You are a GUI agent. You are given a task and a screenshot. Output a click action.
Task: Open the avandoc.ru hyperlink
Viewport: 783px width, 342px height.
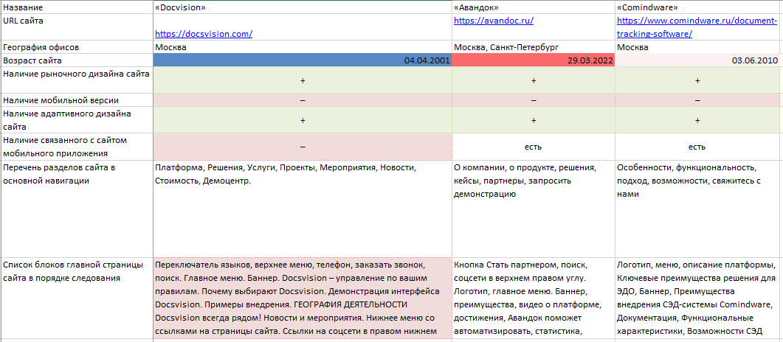[491, 21]
